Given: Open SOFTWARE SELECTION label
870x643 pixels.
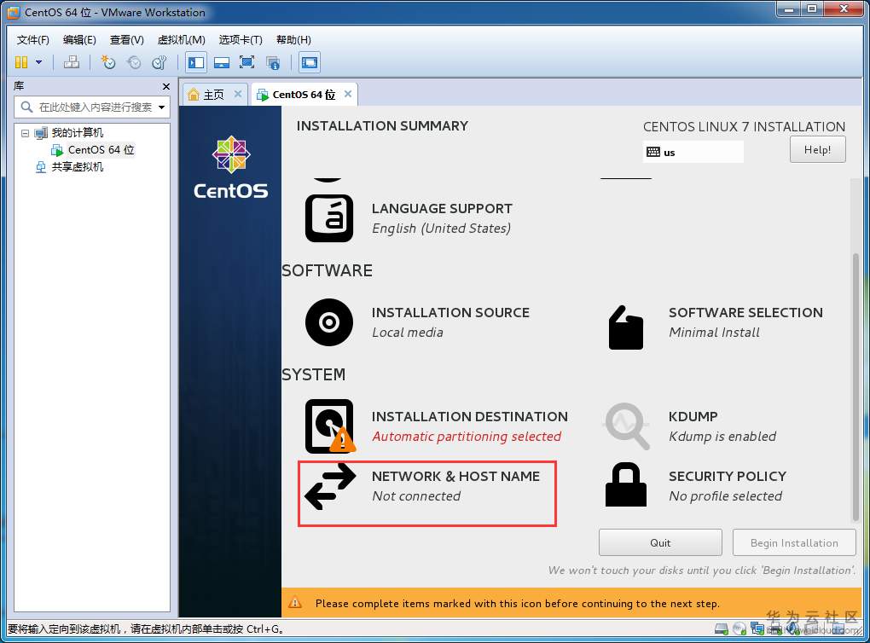Looking at the screenshot, I should 745,312.
